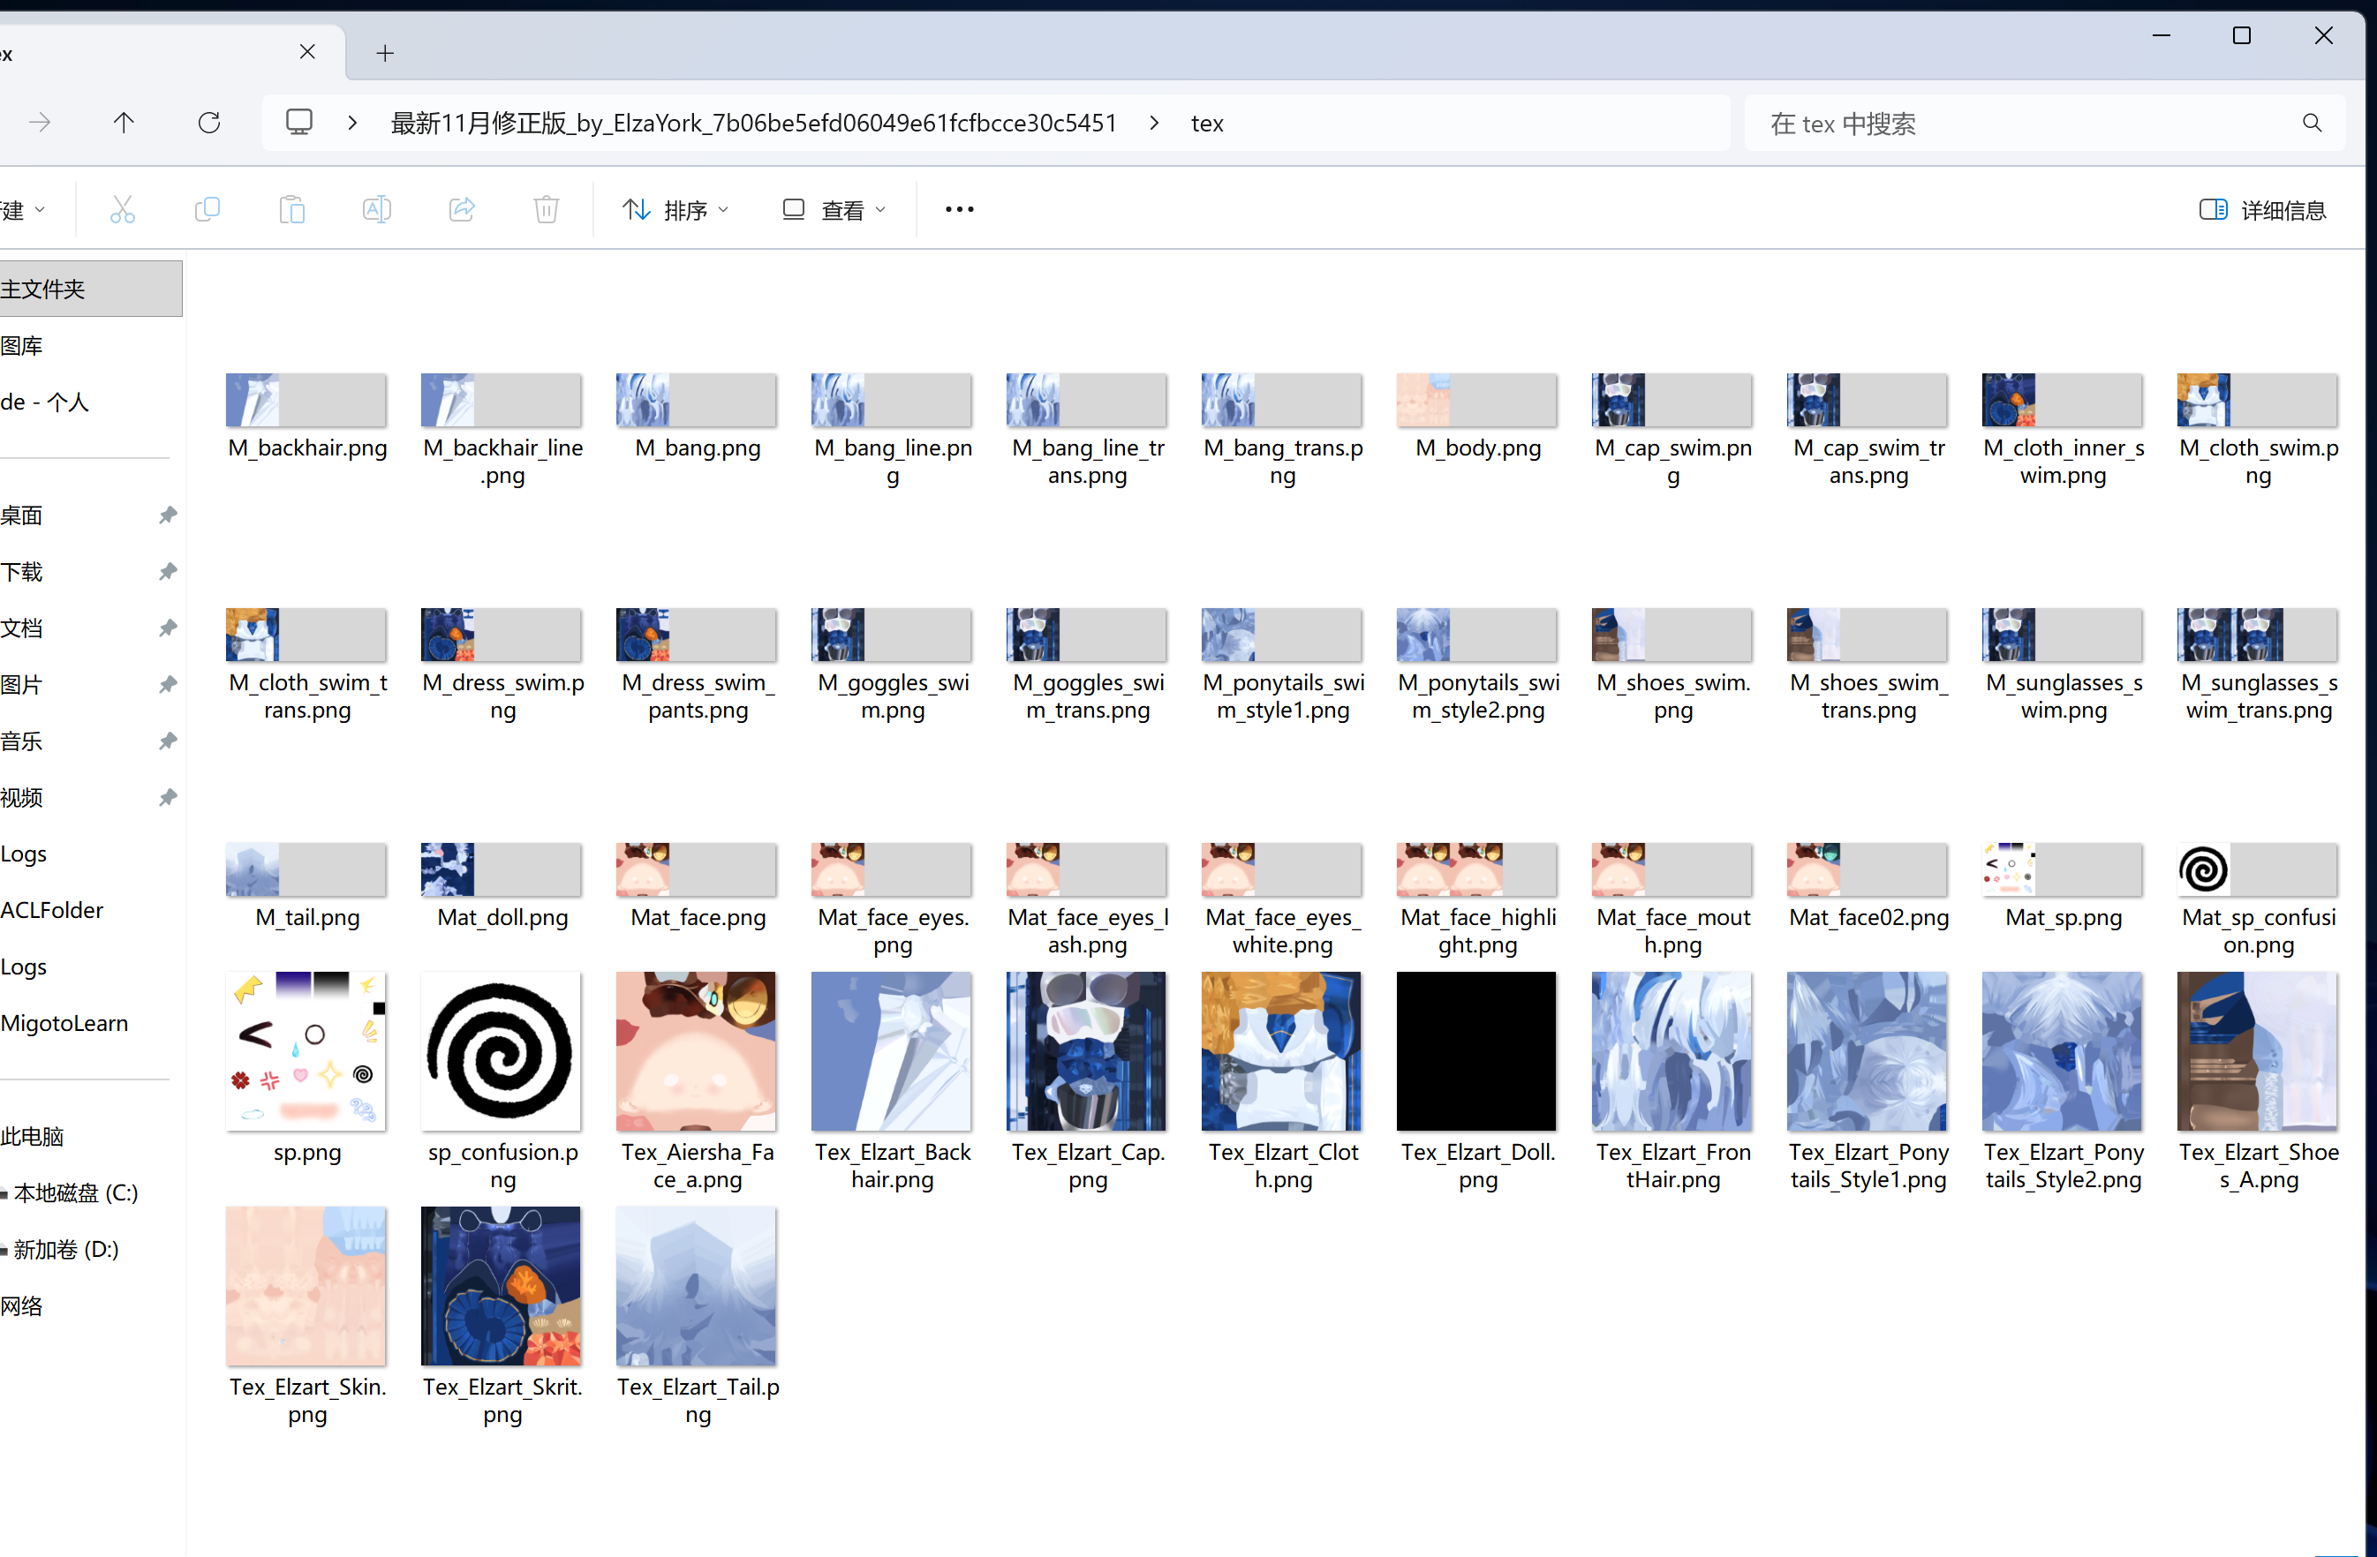This screenshot has height=1557, width=2377.
Task: Open the three-dots more options menu
Action: coord(959,209)
